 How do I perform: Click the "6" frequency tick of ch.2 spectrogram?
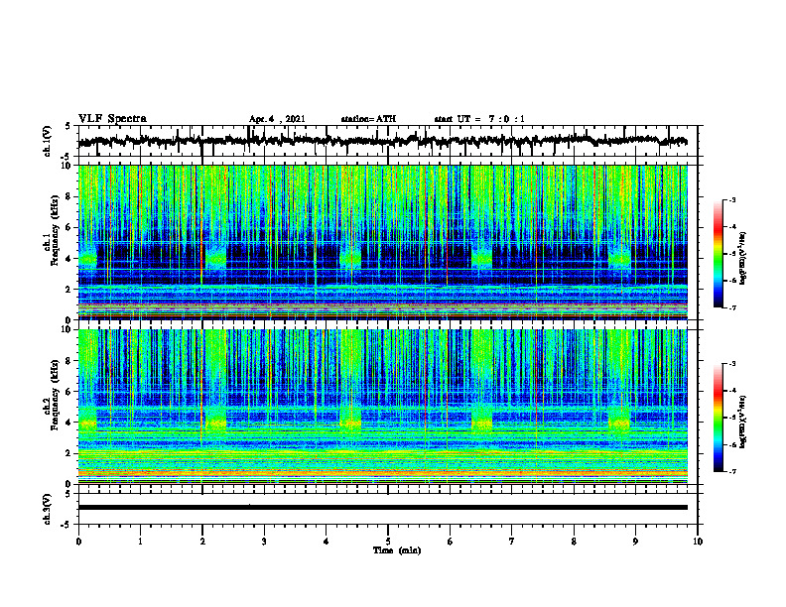click(x=68, y=392)
